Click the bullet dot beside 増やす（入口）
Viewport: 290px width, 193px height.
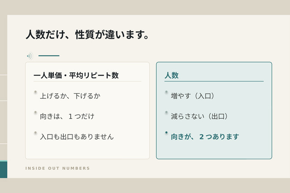[x=166, y=92]
